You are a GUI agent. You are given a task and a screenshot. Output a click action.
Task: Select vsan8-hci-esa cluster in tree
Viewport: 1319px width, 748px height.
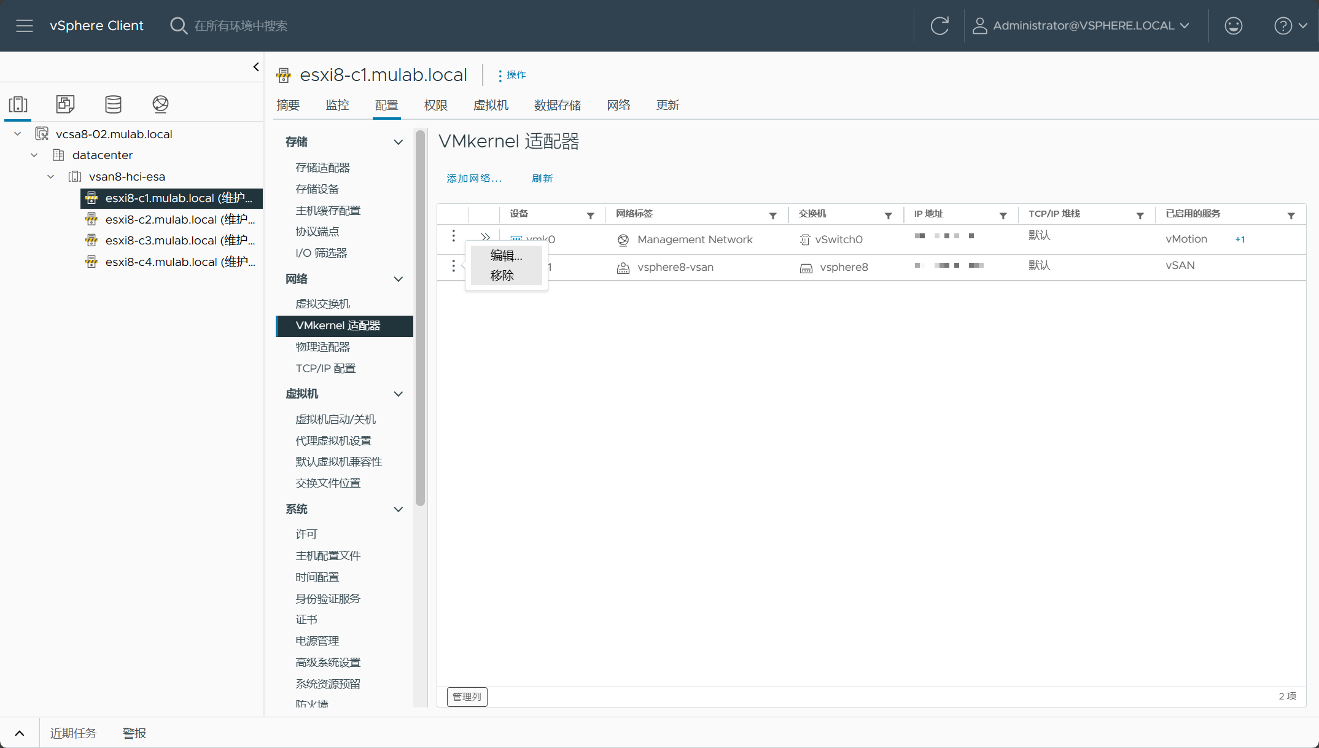(127, 177)
